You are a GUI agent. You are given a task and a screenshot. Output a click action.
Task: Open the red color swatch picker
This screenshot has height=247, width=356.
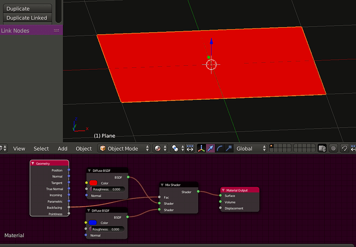pos(93,183)
